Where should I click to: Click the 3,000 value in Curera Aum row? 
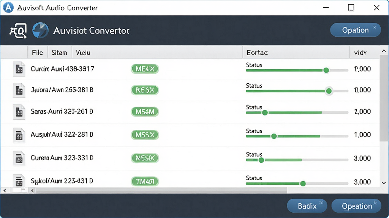(x=362, y=158)
